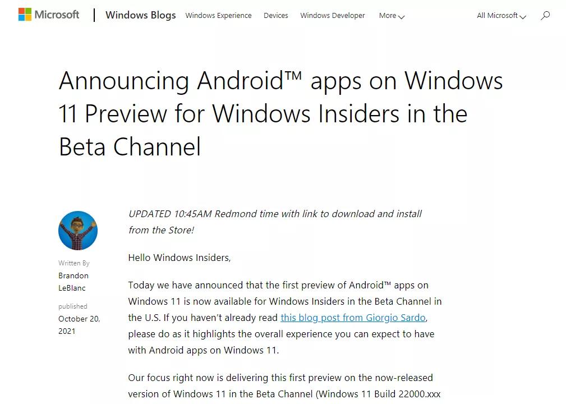Select Windows Developer in navigation
The width and height of the screenshot is (566, 404).
tap(333, 16)
